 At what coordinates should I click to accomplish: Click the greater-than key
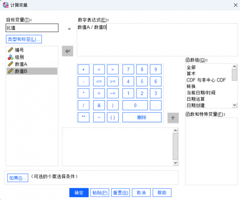click(x=113, y=69)
